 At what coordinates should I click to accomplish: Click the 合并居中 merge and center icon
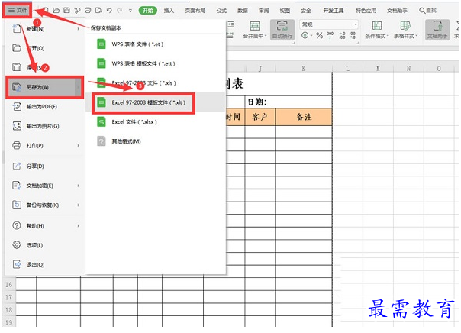(x=255, y=26)
